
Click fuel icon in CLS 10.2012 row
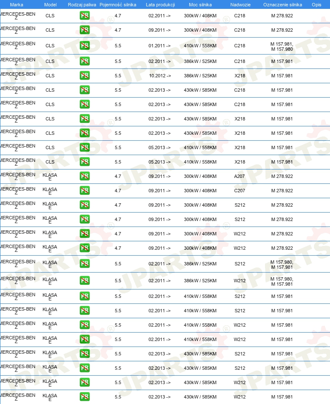[x=85, y=76]
